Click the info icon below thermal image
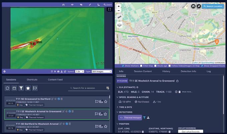227x134 pixels. (x=4, y=71)
